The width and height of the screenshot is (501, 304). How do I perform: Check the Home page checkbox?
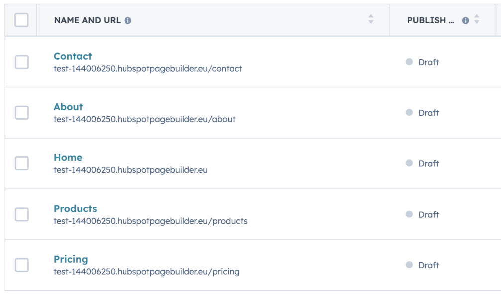(22, 163)
